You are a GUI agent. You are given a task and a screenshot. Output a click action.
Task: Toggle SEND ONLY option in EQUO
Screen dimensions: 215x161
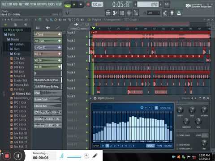click(183, 135)
